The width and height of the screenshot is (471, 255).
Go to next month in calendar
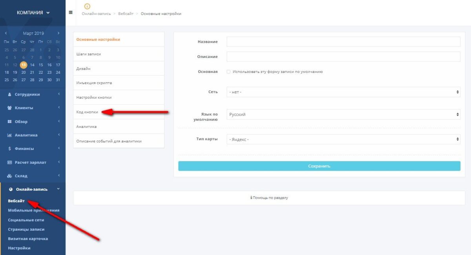click(58, 33)
